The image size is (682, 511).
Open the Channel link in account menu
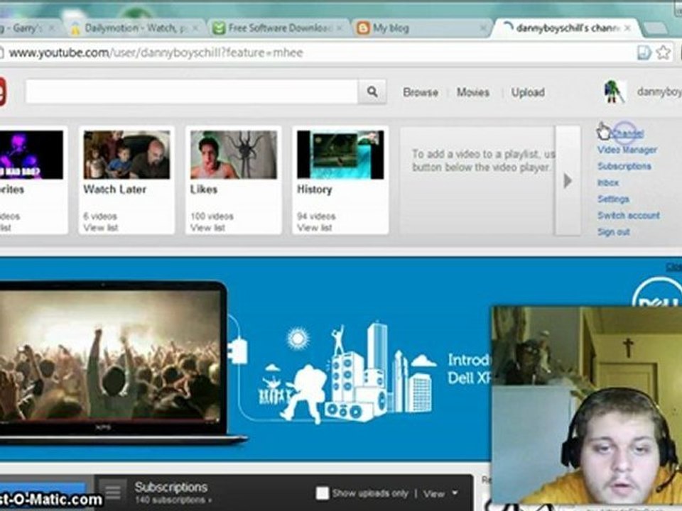(x=627, y=133)
